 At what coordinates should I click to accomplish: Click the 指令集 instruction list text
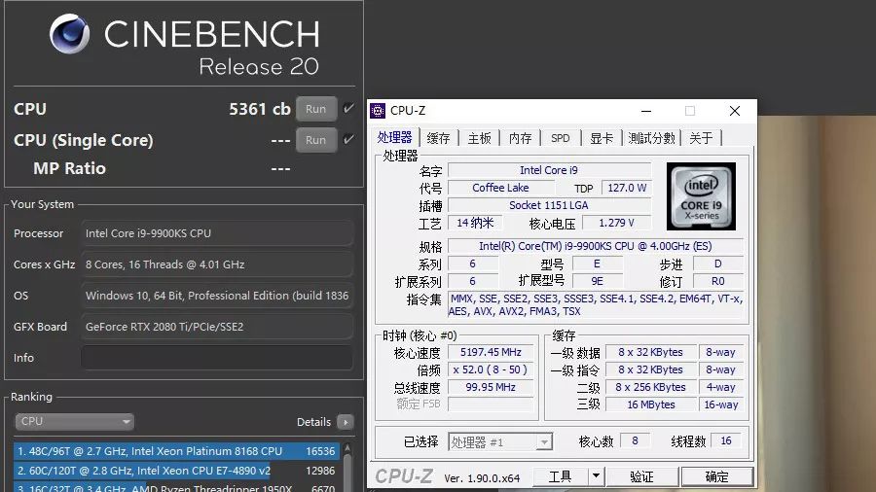pos(597,305)
